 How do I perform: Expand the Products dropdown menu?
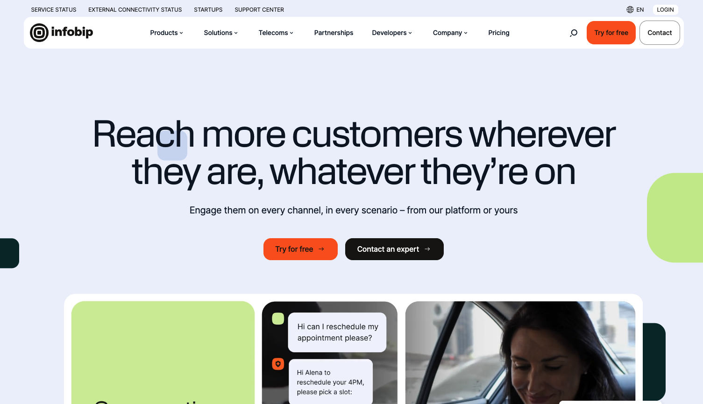(x=167, y=33)
